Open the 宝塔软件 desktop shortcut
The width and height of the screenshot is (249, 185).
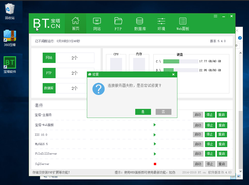click(10, 65)
